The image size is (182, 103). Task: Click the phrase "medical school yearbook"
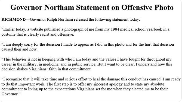click(141, 29)
